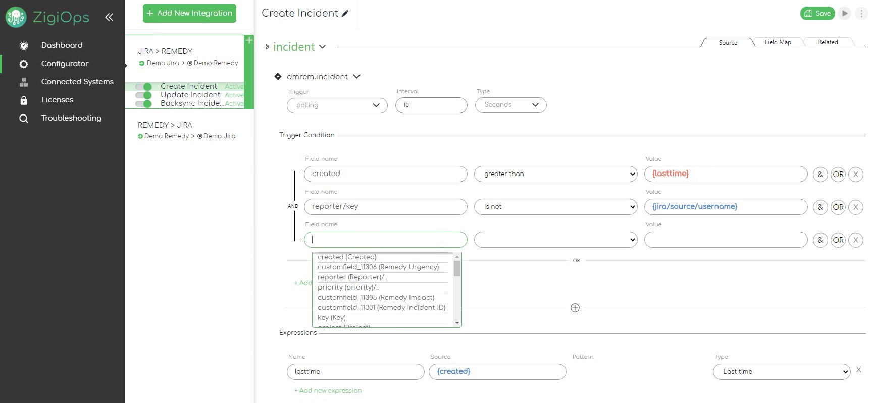The width and height of the screenshot is (872, 403).
Task: Click Add New Integration button
Action: coord(189,13)
